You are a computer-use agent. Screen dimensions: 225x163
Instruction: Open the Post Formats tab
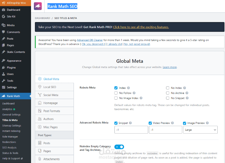click(x=54, y=111)
